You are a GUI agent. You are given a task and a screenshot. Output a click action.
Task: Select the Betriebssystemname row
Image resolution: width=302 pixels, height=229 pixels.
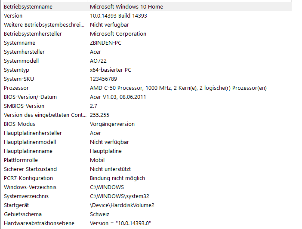click(147, 7)
